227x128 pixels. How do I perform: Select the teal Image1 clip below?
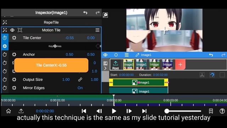(139, 91)
